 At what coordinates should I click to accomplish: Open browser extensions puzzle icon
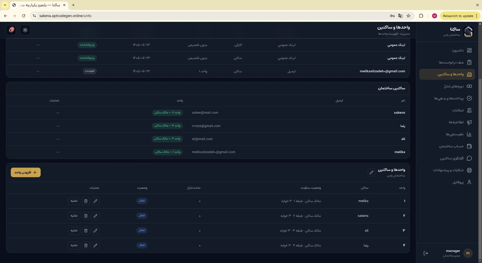[421, 16]
